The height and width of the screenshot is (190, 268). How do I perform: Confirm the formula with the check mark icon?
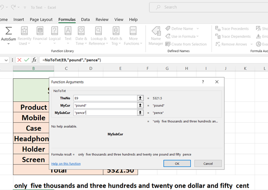[x=27, y=60]
